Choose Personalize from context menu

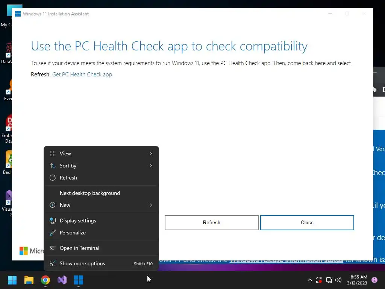tap(101, 233)
